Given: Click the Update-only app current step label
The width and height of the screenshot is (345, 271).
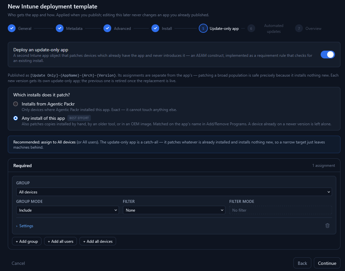Looking at the screenshot, I should point(224,29).
